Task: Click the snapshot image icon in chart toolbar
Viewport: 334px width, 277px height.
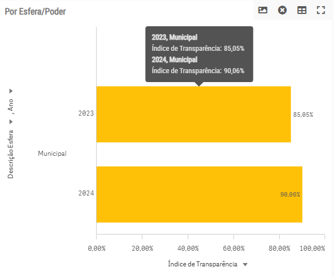Action: click(263, 10)
